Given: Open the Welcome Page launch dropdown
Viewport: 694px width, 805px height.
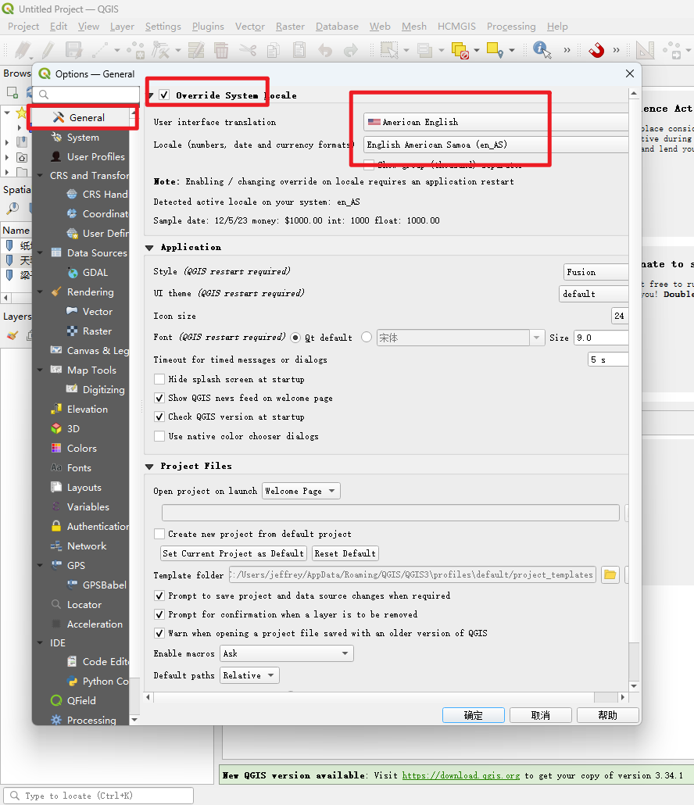Looking at the screenshot, I should tap(301, 491).
